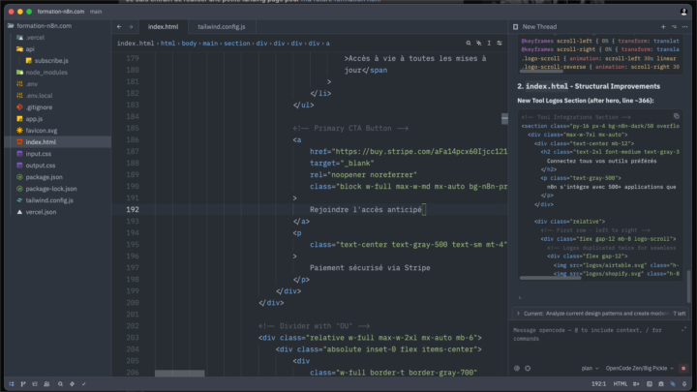Switch to the tailwind.config.js tab
697x392 pixels.
pyautogui.click(x=223, y=27)
